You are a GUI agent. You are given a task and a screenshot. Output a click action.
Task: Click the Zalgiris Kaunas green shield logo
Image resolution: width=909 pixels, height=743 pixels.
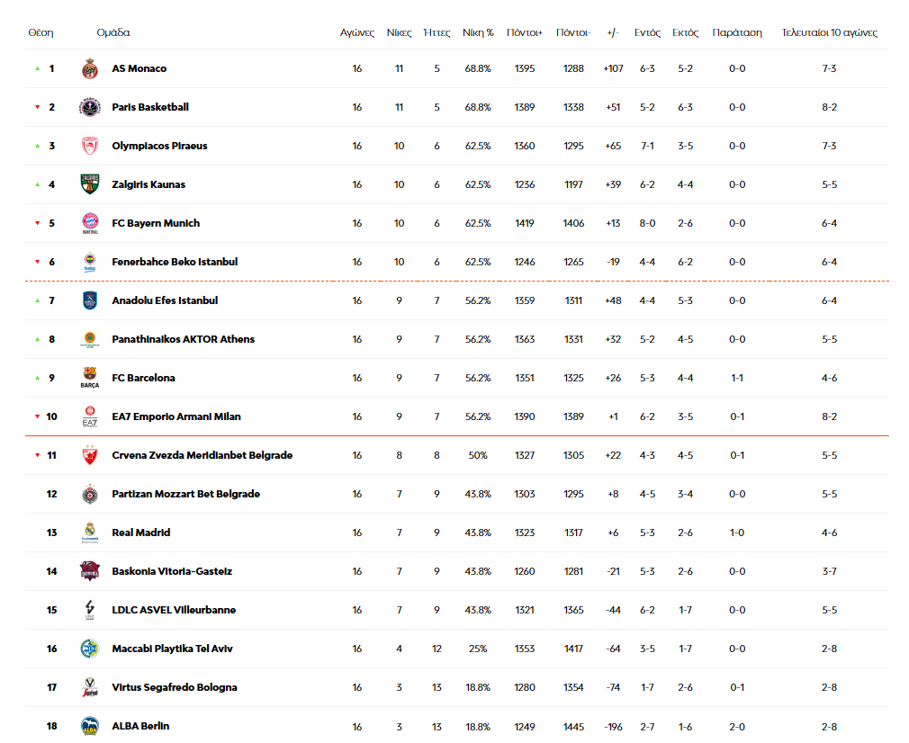click(x=90, y=184)
